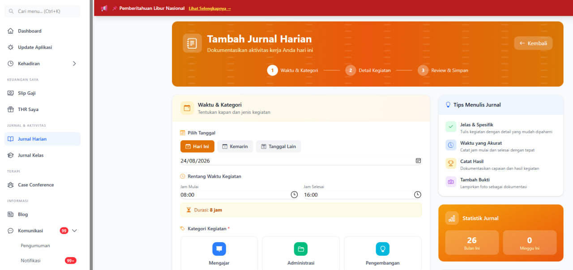Click the Tips Menulis Jurnal lightbulb icon

(x=448, y=105)
